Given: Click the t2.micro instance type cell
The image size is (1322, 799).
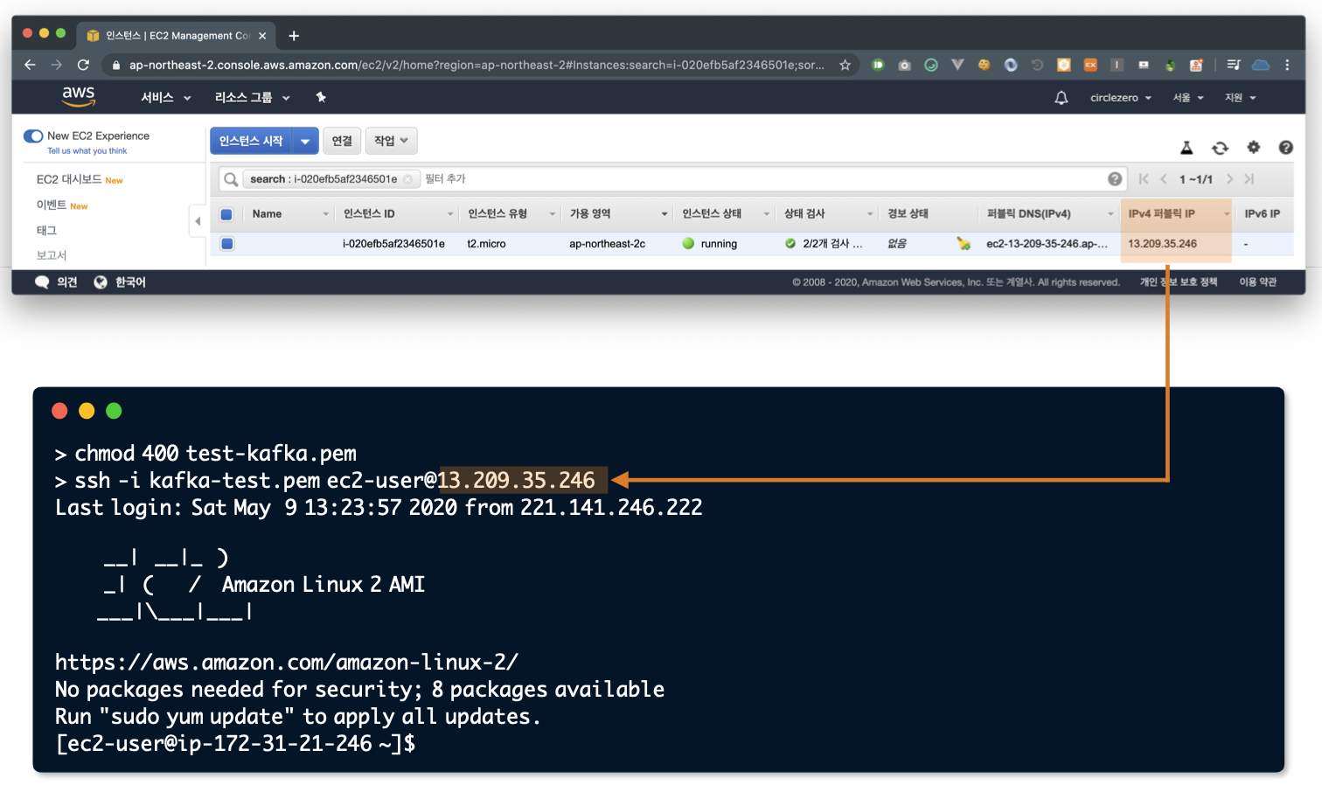Looking at the screenshot, I should pos(486,244).
